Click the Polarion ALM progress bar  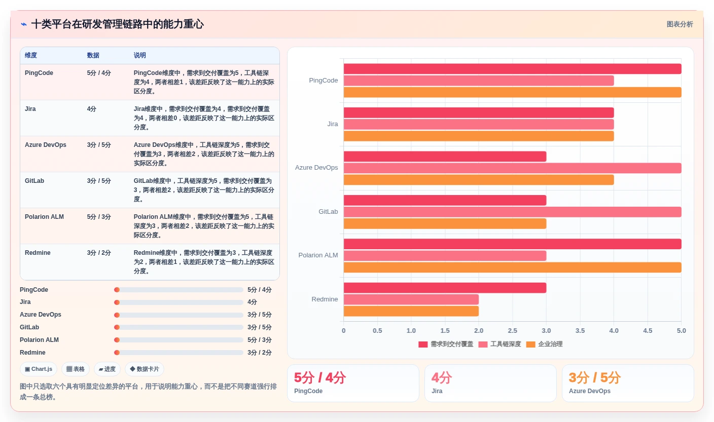(178, 340)
